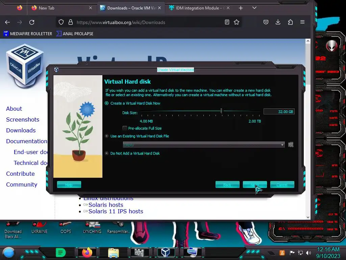Image resolution: width=346 pixels, height=260 pixels.
Task: Open the OOPS desktop shortcut
Action: (66, 228)
